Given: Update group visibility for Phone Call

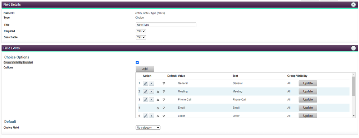Looking at the screenshot, I should [308, 100].
